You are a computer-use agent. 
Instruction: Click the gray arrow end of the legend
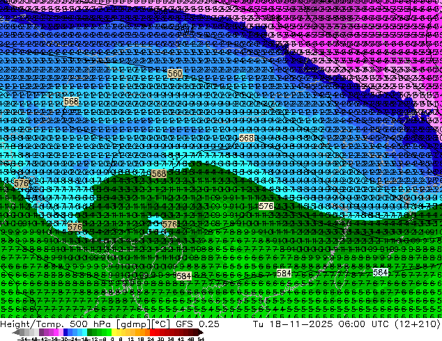point(16,333)
